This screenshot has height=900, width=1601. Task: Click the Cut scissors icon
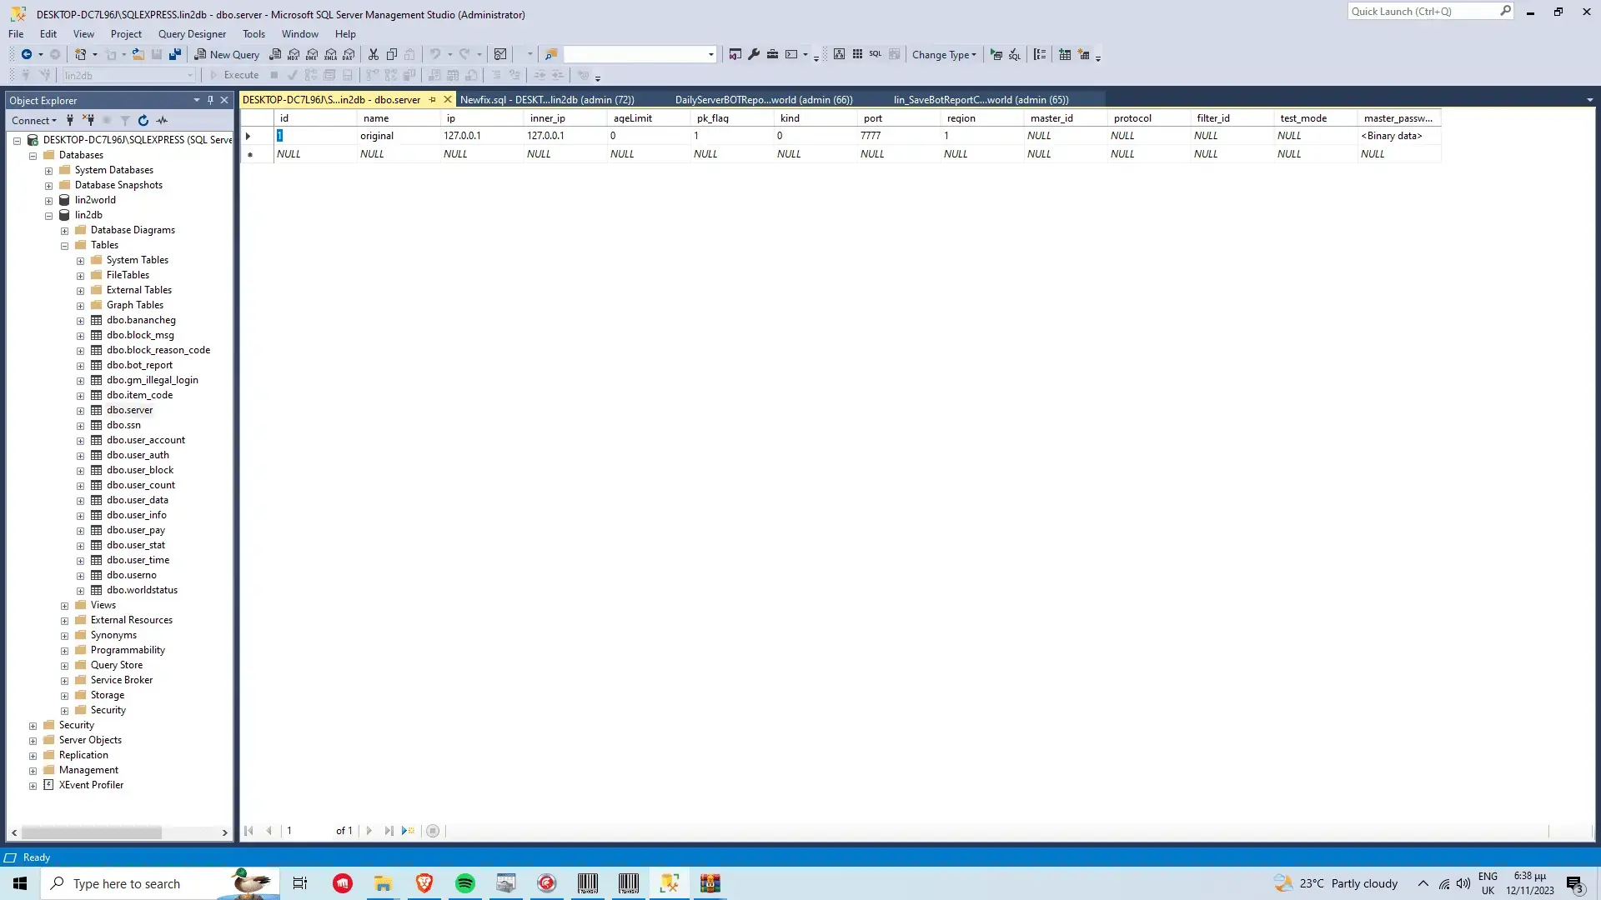[x=374, y=54]
